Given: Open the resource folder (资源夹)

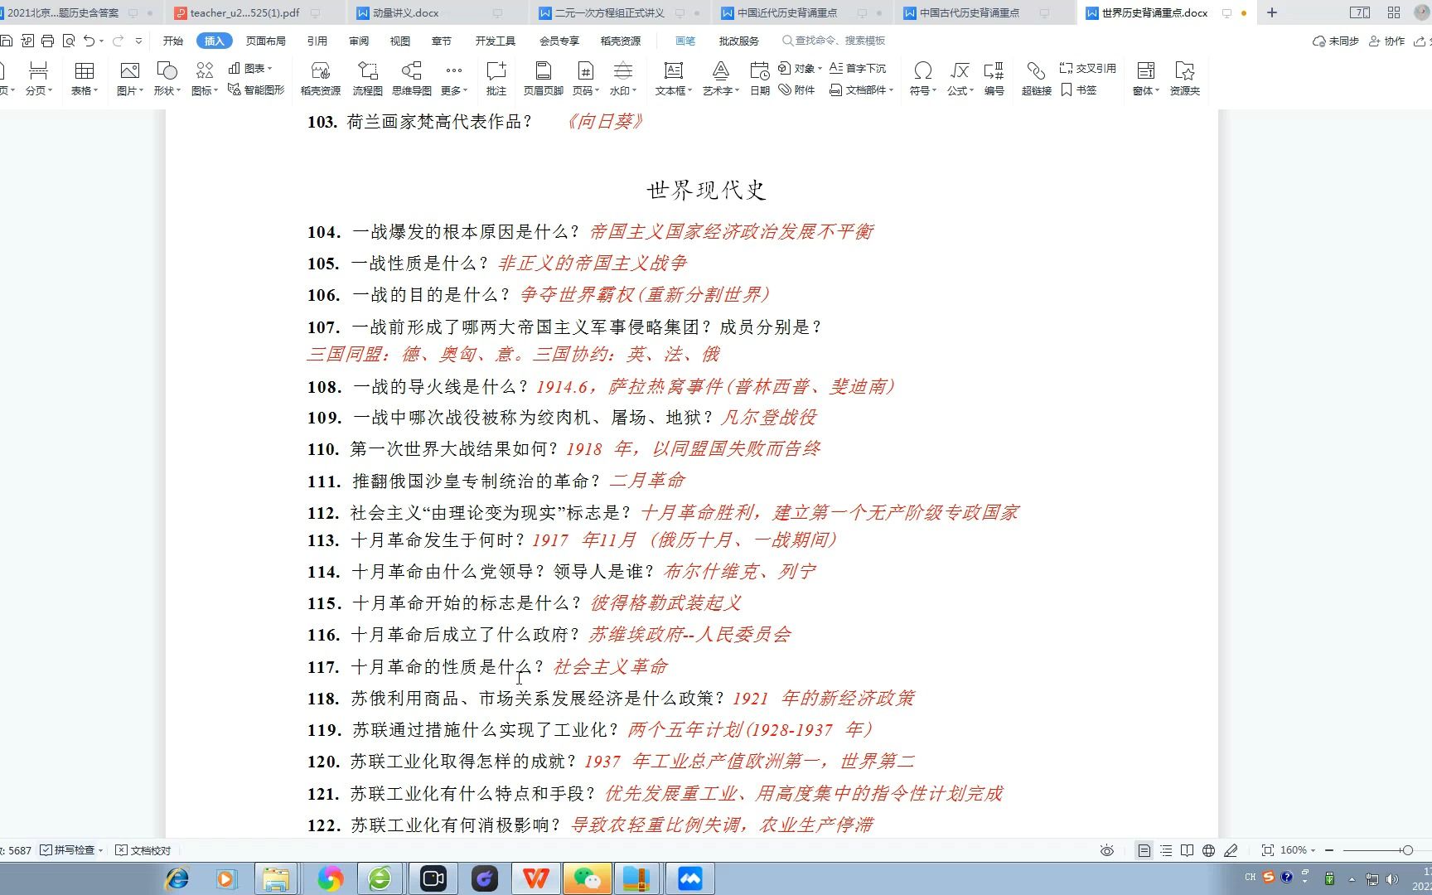Looking at the screenshot, I should point(1184,79).
